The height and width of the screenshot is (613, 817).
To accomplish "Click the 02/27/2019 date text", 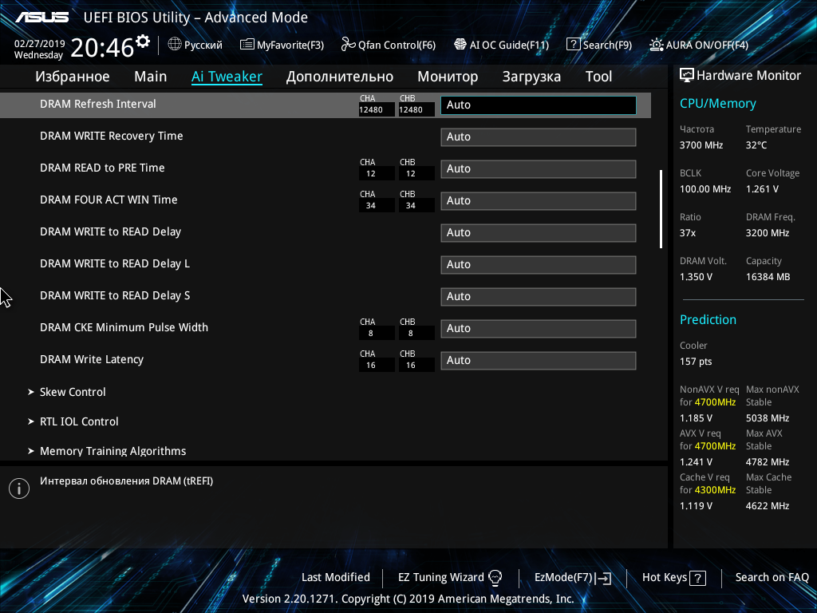I will [x=40, y=43].
